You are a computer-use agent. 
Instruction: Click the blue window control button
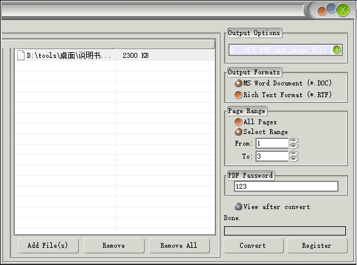click(x=331, y=8)
